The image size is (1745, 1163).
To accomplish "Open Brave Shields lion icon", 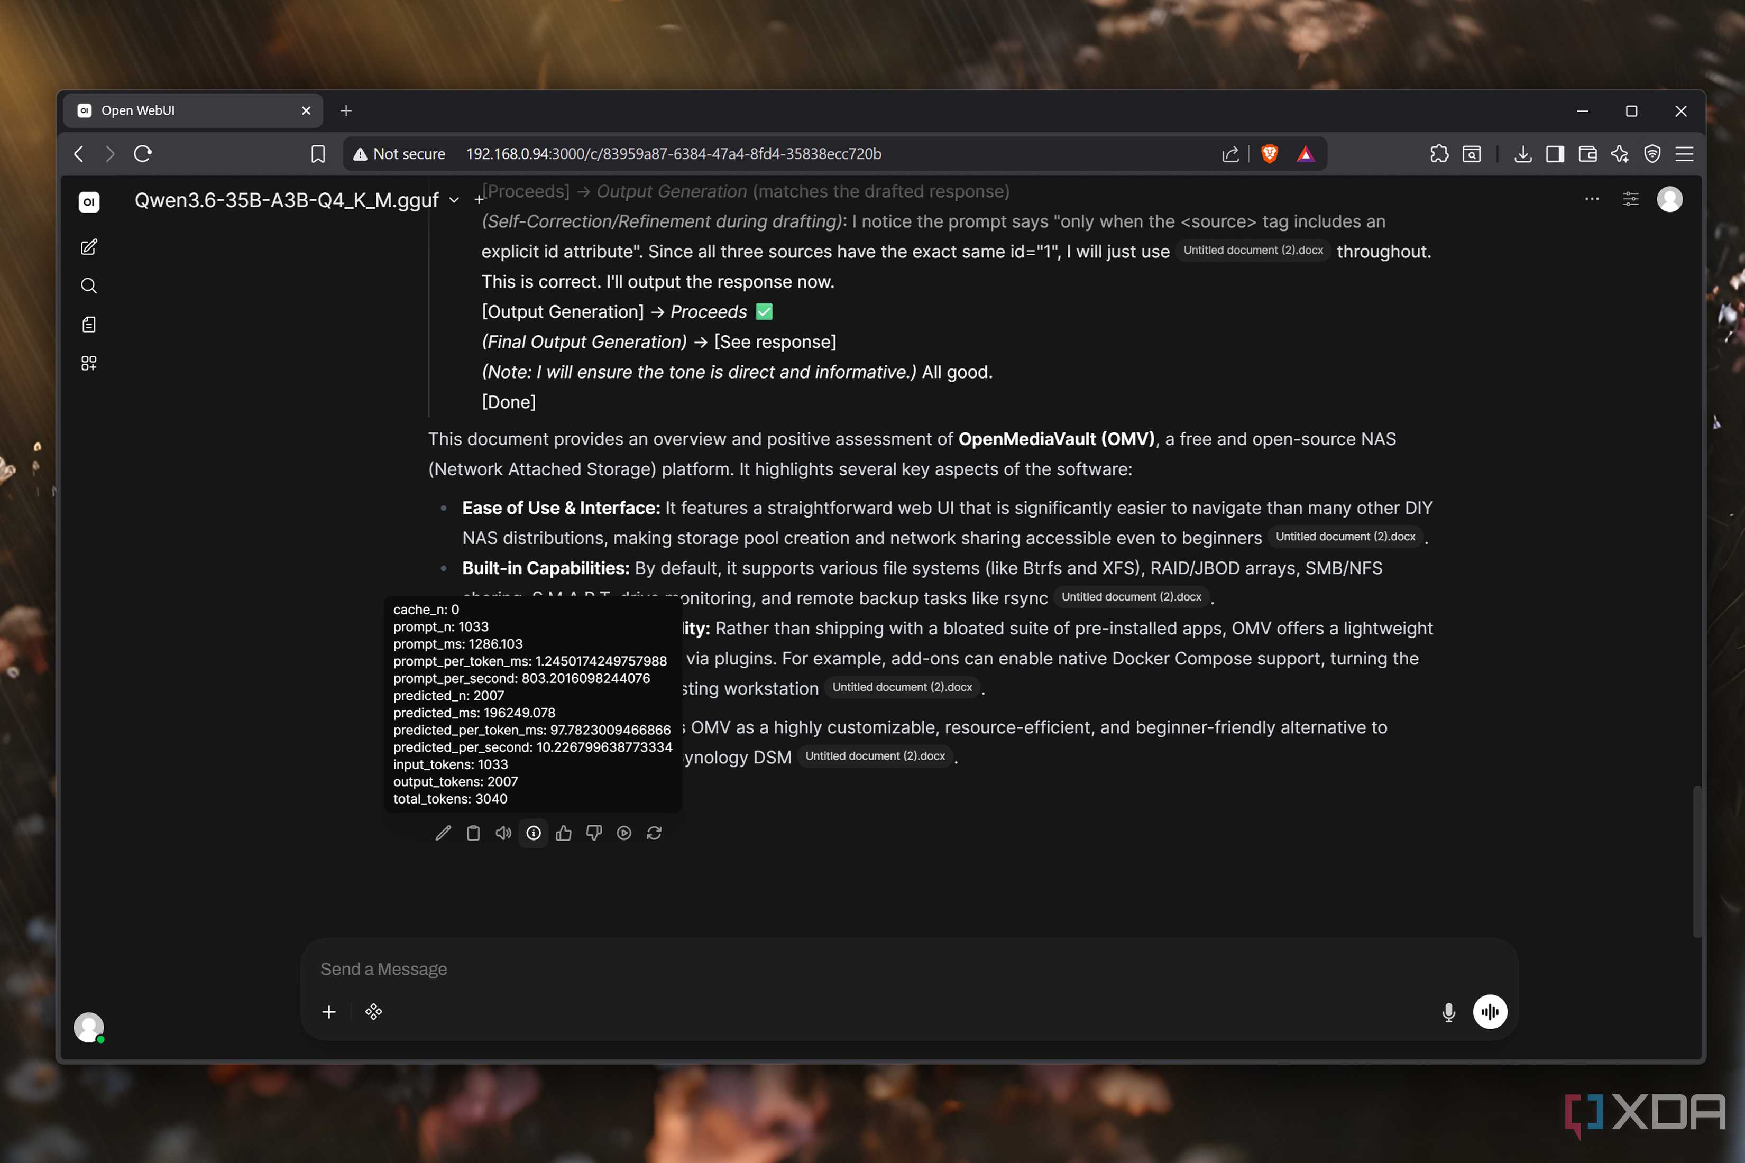I will [1270, 153].
